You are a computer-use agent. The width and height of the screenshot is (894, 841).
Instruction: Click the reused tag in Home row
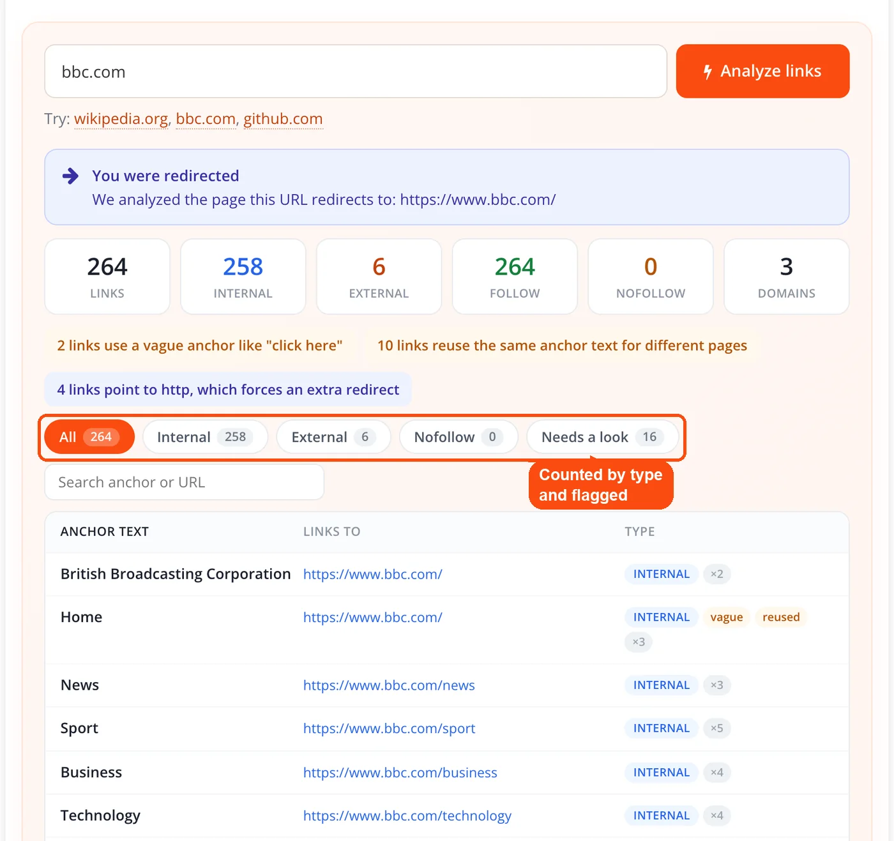[x=781, y=617]
